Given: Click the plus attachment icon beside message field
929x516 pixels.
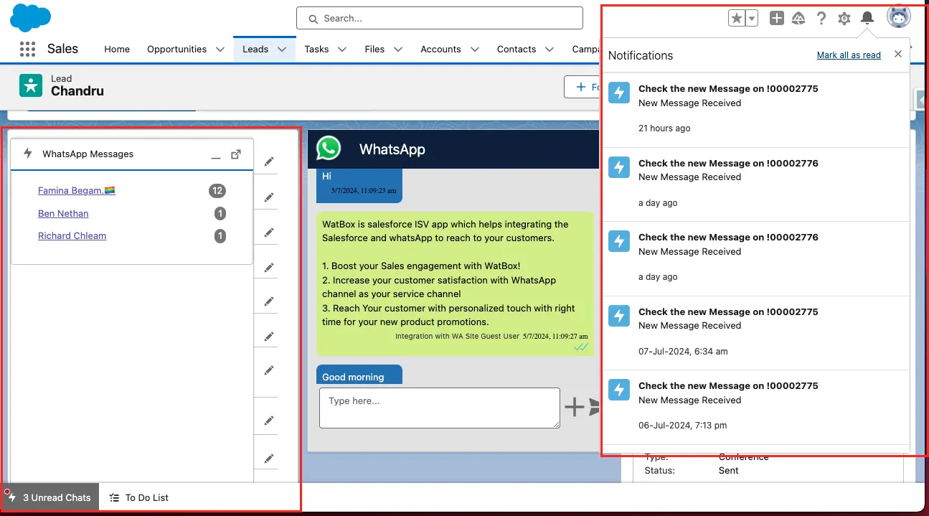Looking at the screenshot, I should pos(575,408).
